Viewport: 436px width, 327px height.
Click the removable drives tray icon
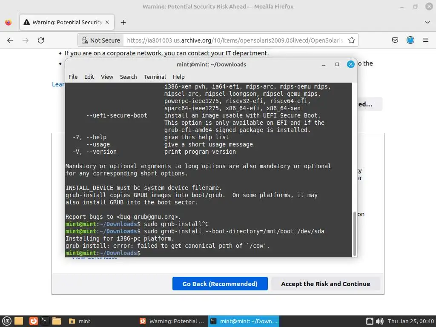coord(370,321)
